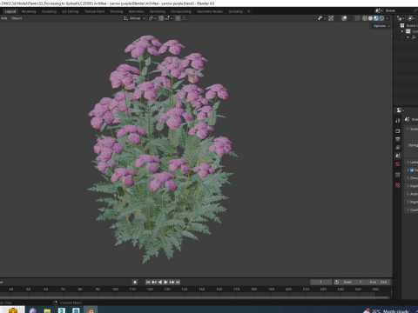Toggle auto keying record button
Image resolution: width=418 pixels, height=313 pixels.
[x=135, y=282]
